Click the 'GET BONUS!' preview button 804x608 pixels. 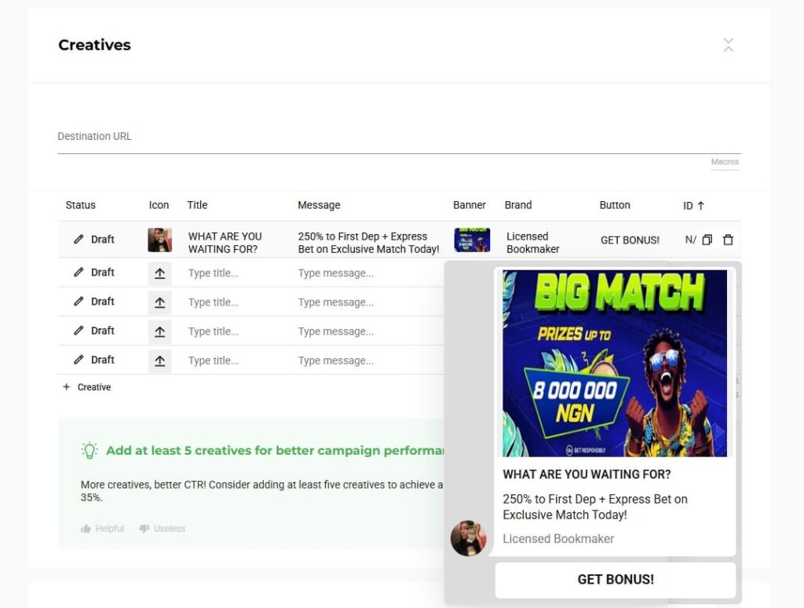tap(616, 580)
